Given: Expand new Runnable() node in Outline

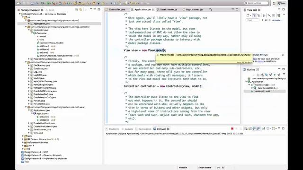Looking at the screenshot, I should [x=252, y=88].
